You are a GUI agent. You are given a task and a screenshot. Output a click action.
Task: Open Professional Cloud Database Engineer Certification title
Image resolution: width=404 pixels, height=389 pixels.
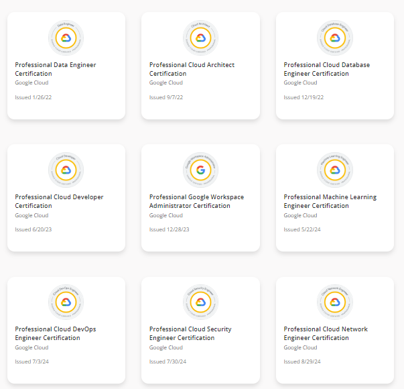326,69
